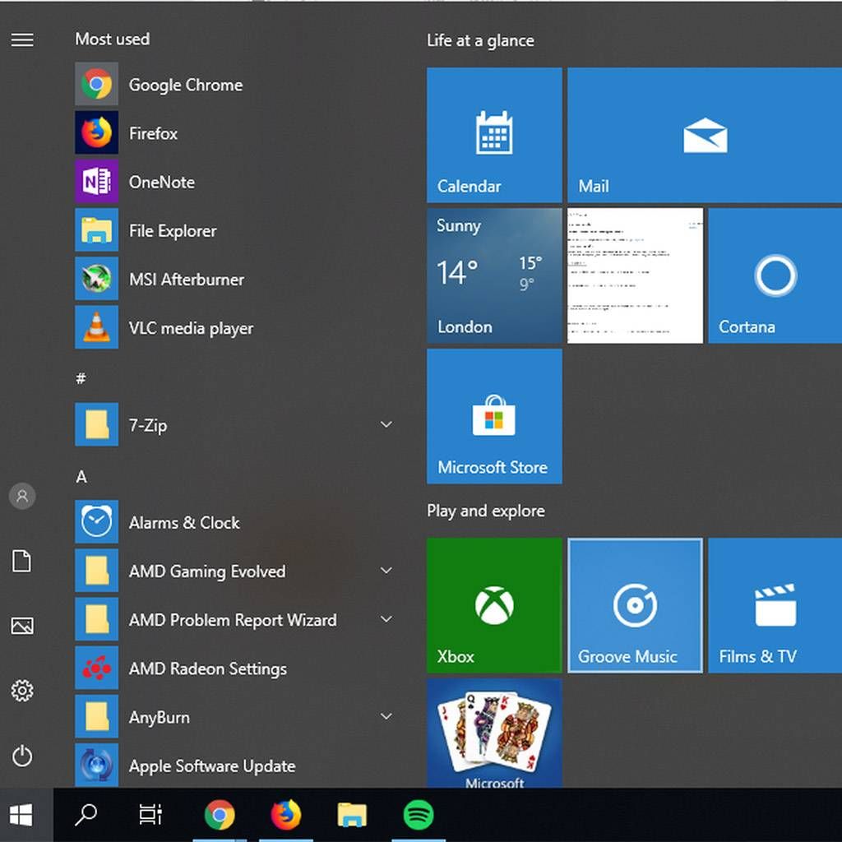
Task: Open OneNote app in Start menu
Action: click(161, 182)
